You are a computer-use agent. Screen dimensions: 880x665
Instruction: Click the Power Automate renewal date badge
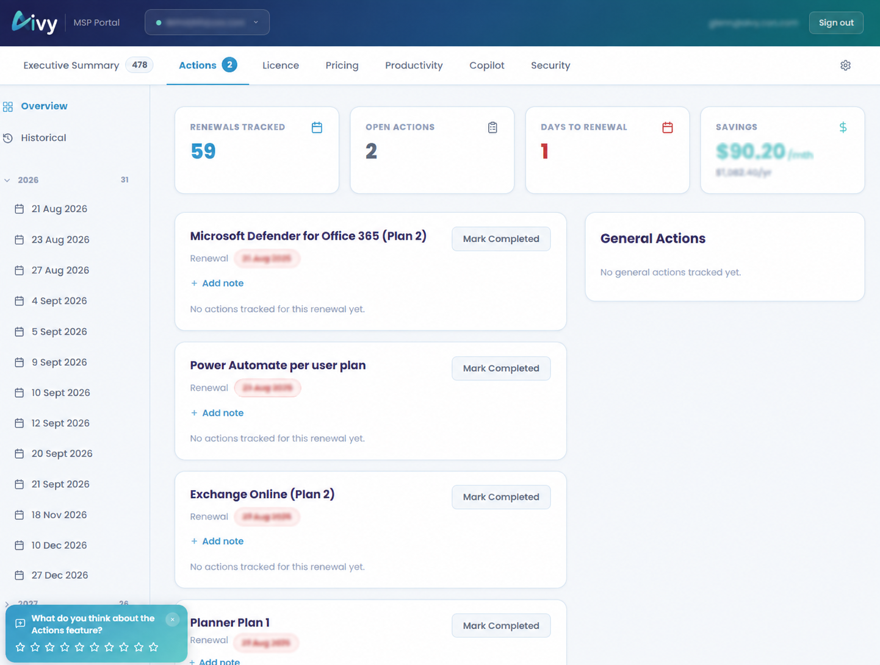pos(267,388)
